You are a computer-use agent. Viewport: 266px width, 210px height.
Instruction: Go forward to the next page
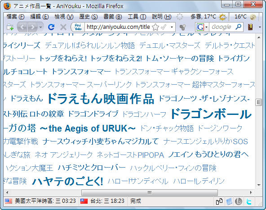click(33, 27)
